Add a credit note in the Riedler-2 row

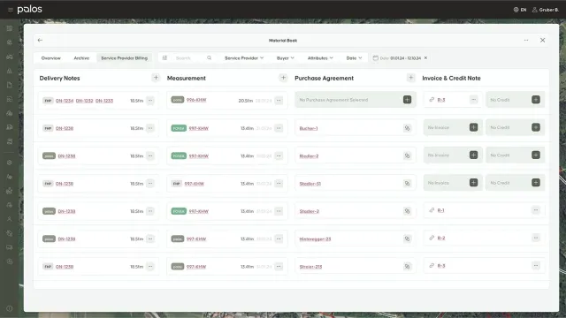(536, 155)
